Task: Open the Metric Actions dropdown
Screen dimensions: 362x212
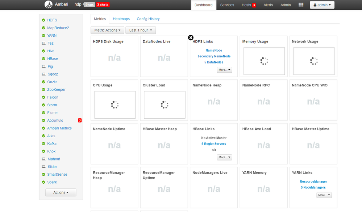Action: pyautogui.click(x=107, y=30)
